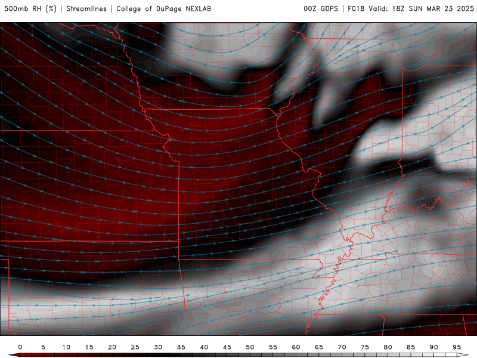
Task: Click the "00Z GDPS" model run label
Action: click(x=321, y=9)
